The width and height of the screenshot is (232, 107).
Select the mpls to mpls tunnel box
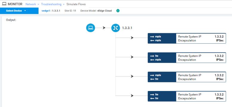pos(187,38)
